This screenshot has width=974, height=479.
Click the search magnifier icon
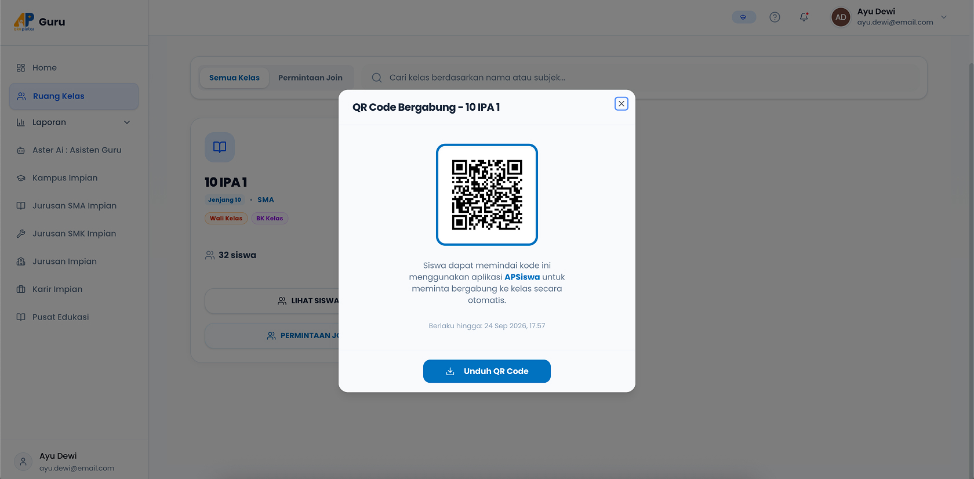(x=377, y=78)
